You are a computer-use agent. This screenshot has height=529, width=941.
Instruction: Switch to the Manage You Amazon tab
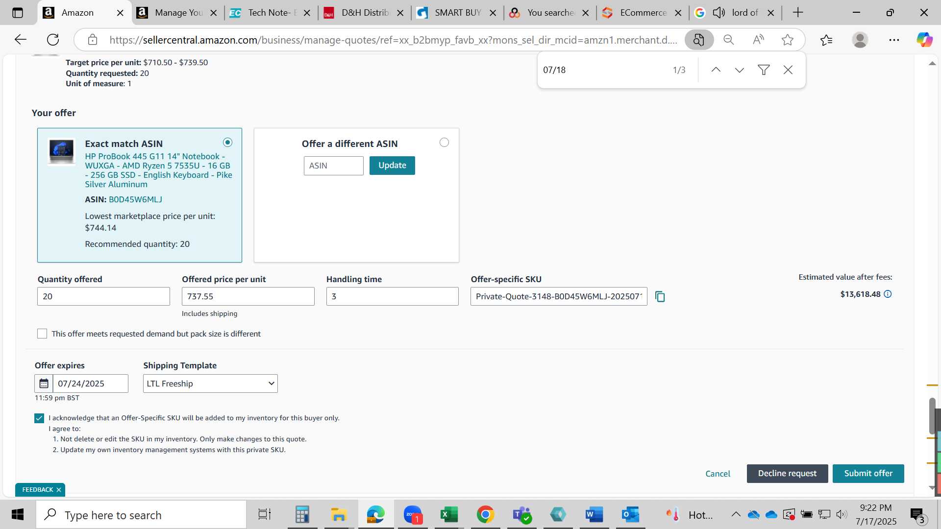(178, 13)
